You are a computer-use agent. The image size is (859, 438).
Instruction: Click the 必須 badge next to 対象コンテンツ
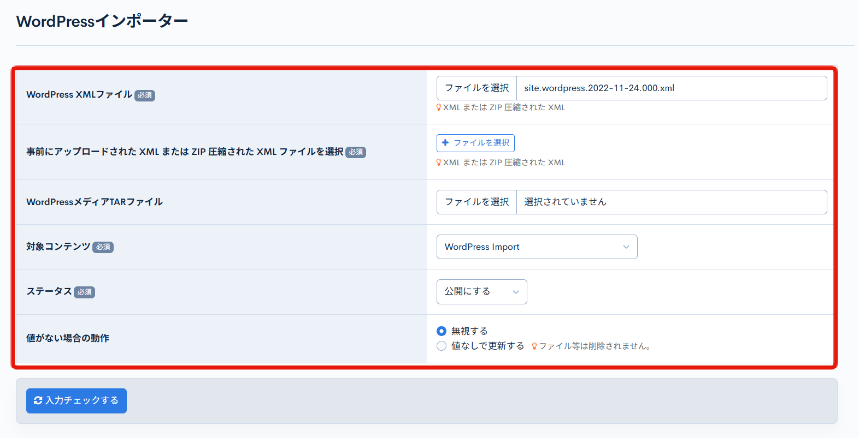point(103,247)
